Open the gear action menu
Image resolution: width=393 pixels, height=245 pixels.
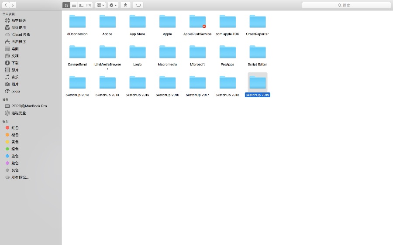(x=113, y=5)
